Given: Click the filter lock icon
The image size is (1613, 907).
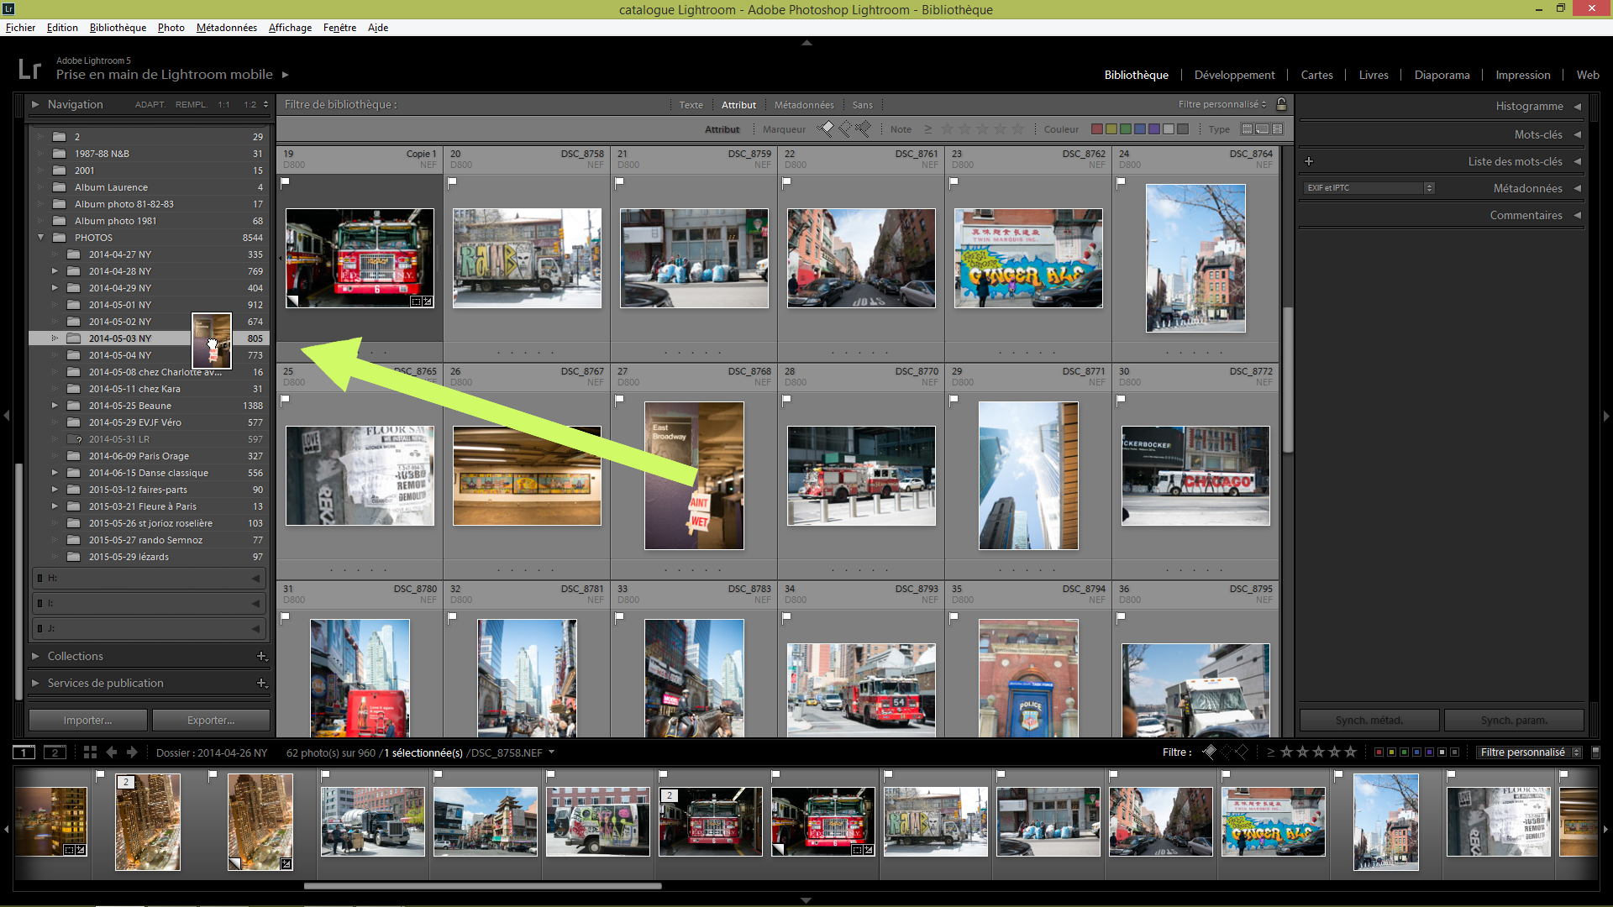Looking at the screenshot, I should tap(1281, 104).
